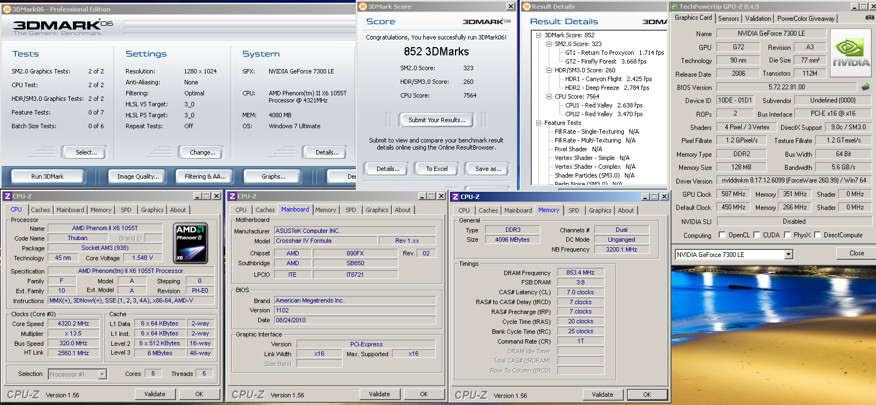This screenshot has width=876, height=405.
Task: Click the Run 3DMark button
Action: (47, 176)
